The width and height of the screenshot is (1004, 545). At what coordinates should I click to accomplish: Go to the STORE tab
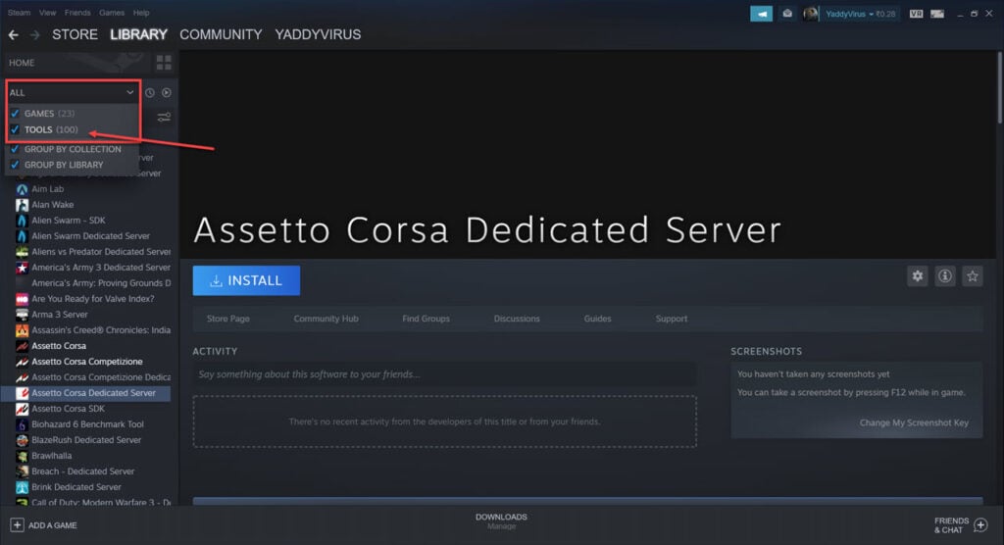(75, 34)
